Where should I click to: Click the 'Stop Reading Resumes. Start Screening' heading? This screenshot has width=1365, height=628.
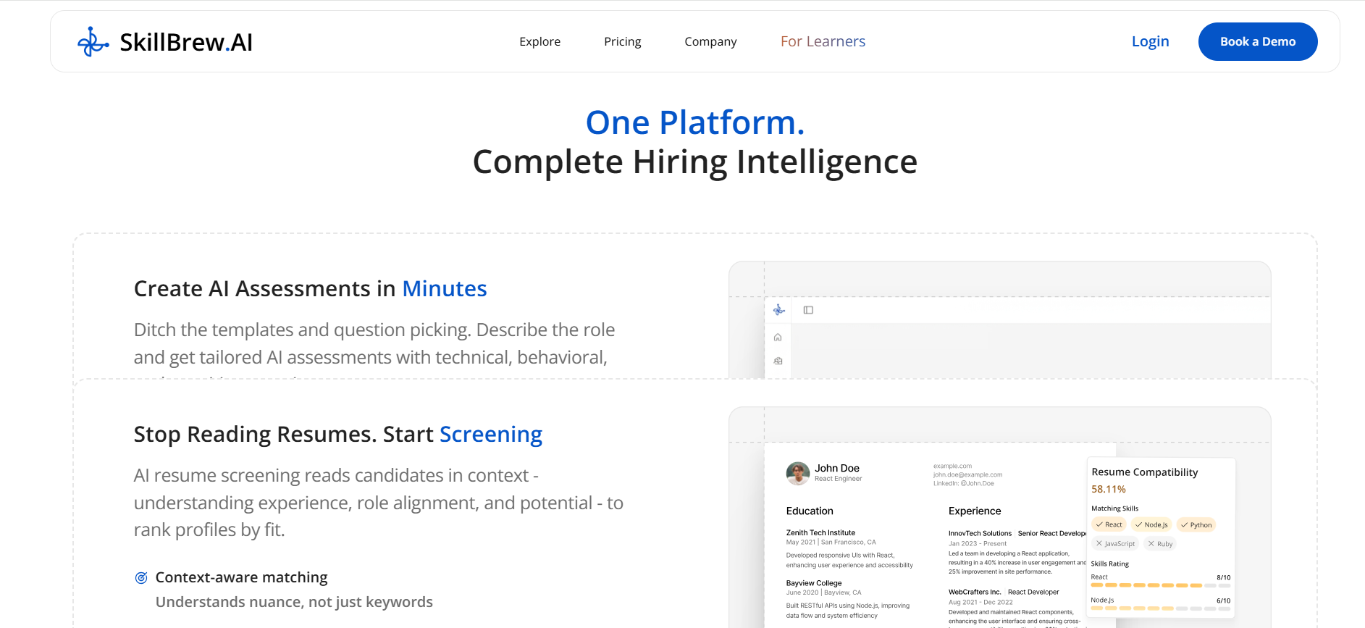338,434
